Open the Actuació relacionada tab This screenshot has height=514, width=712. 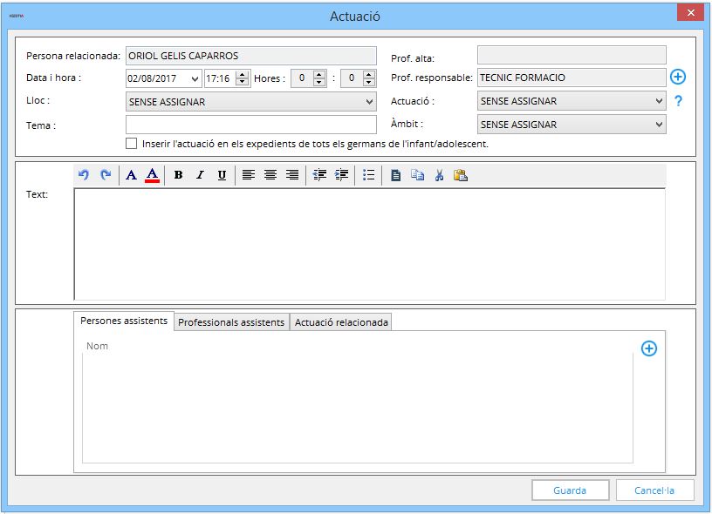(x=341, y=322)
